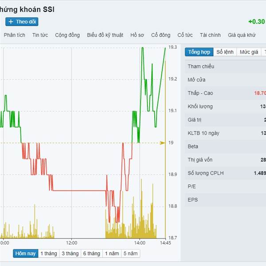Choose the 6 tháng chart range
This screenshot has height=266, width=266.
[91, 254]
